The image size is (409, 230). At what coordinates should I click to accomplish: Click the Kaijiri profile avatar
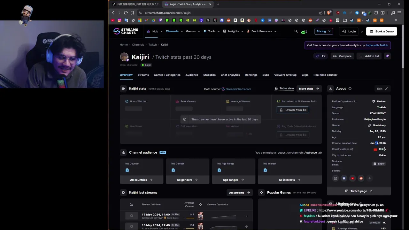124,57
